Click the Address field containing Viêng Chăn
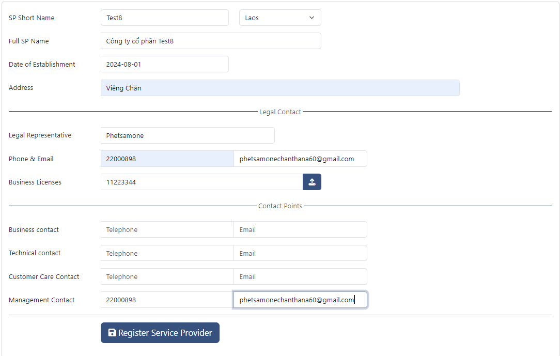The image size is (560, 356). [x=280, y=88]
